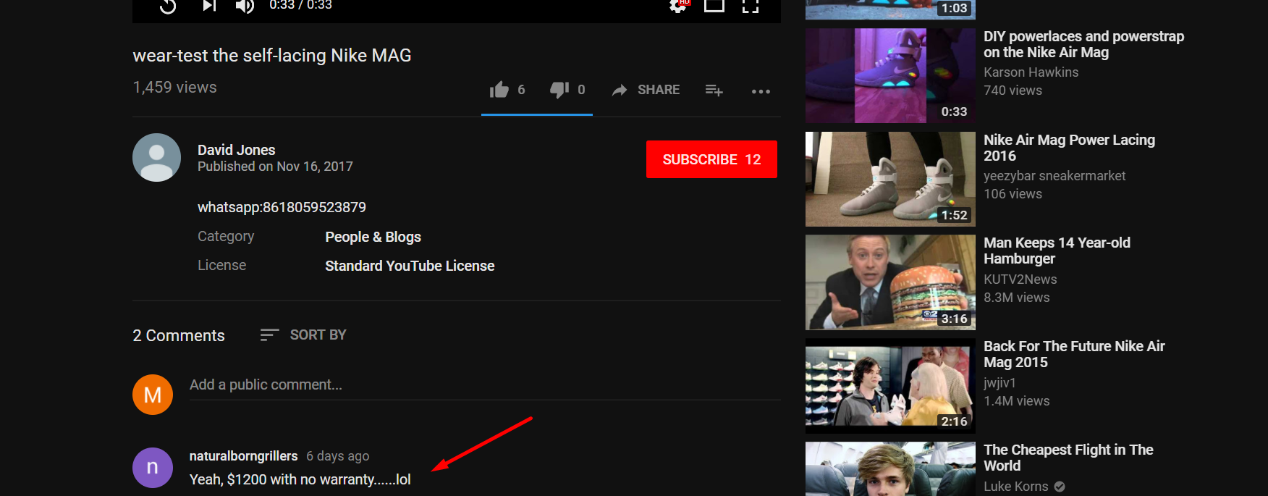The image size is (1268, 496).
Task: Click the '1,459 views' count
Action: point(175,87)
